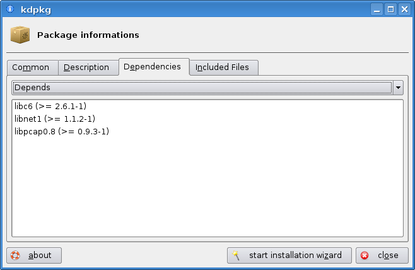Select the libpcap0.8 dependency entry

click(x=62, y=132)
